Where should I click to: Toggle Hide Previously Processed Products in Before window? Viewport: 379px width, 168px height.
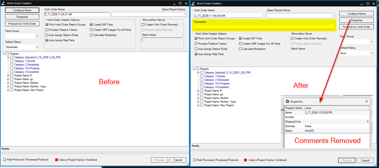tap(5, 159)
